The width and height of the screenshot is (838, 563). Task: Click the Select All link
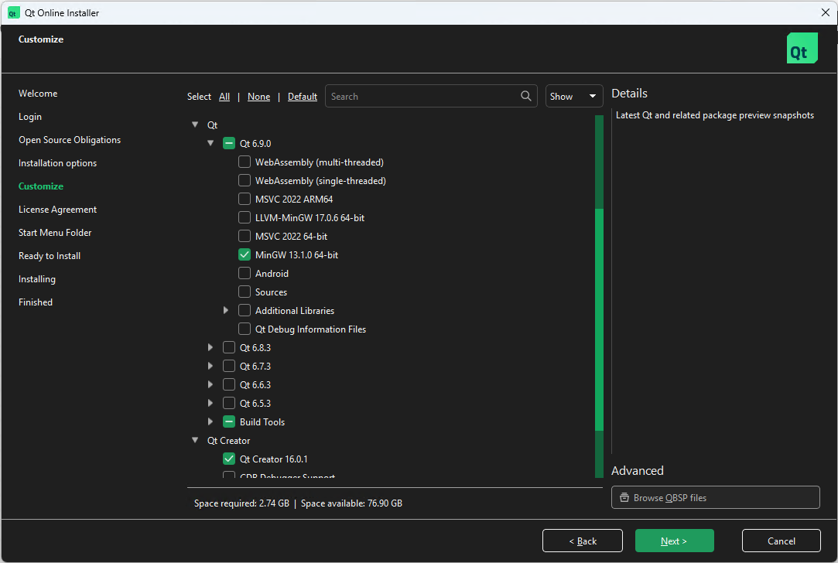[x=224, y=97]
